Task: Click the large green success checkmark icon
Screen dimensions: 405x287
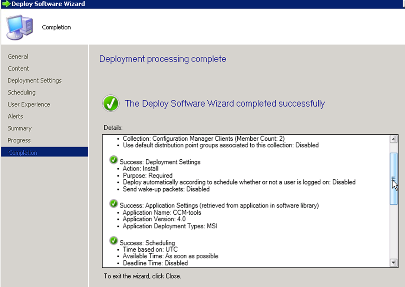Action: (x=110, y=104)
